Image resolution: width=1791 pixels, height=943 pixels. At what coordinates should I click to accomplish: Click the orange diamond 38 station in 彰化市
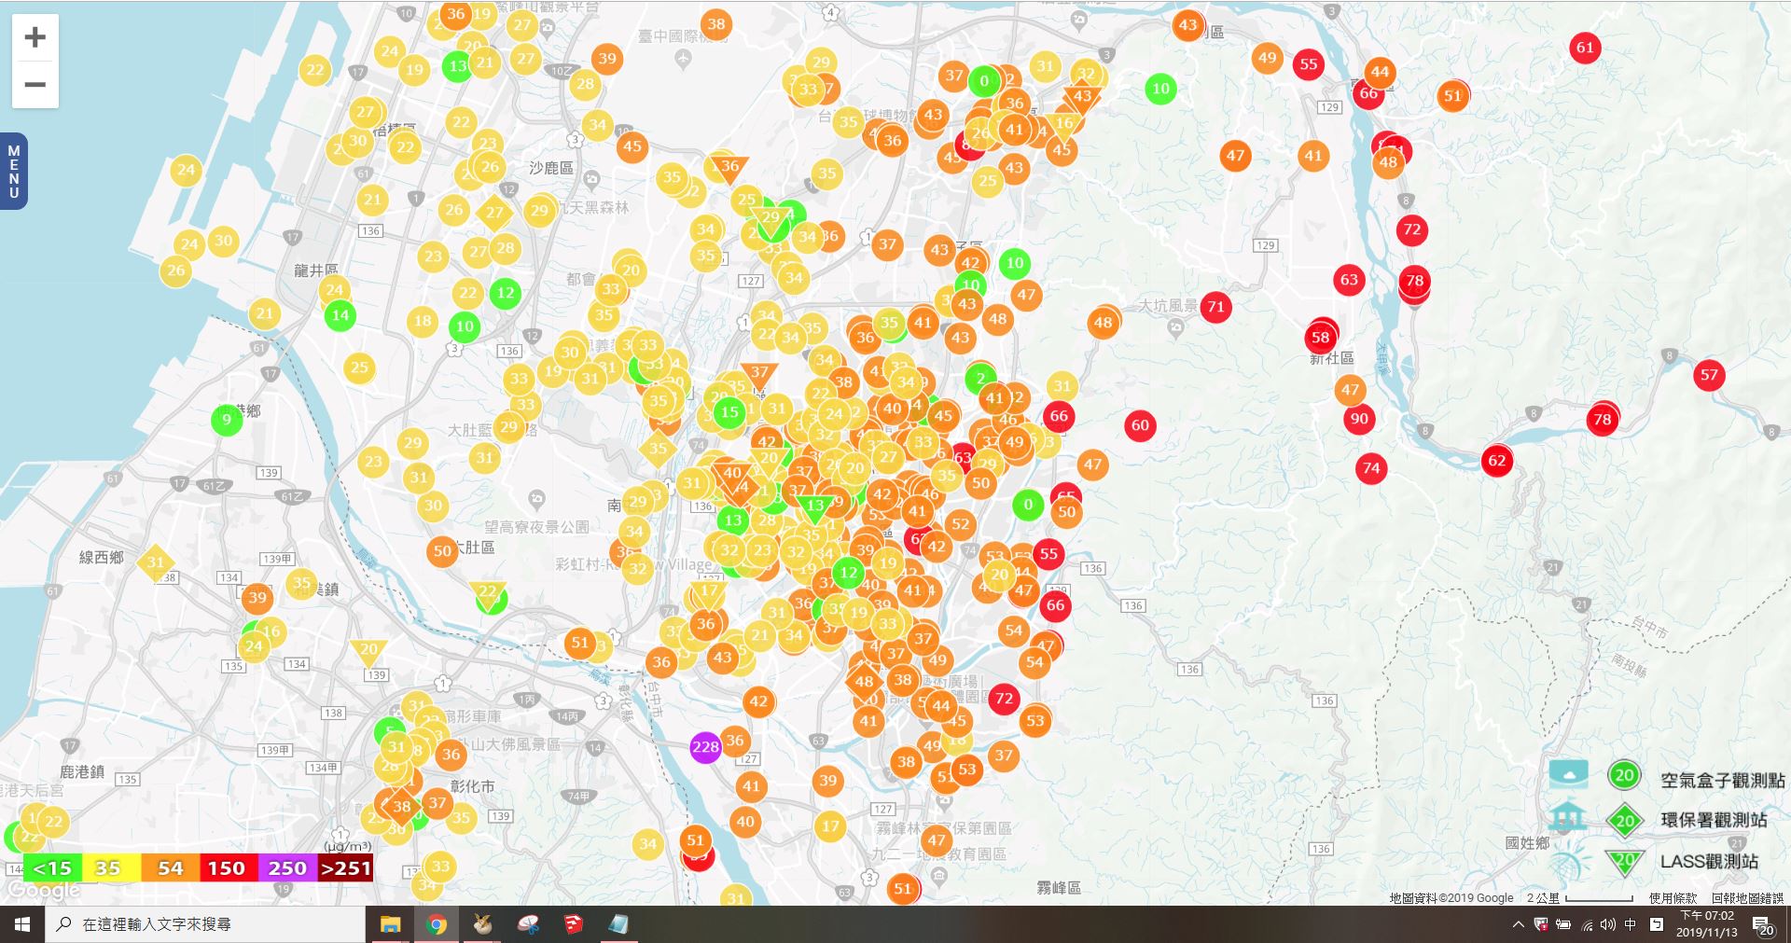coord(402,807)
